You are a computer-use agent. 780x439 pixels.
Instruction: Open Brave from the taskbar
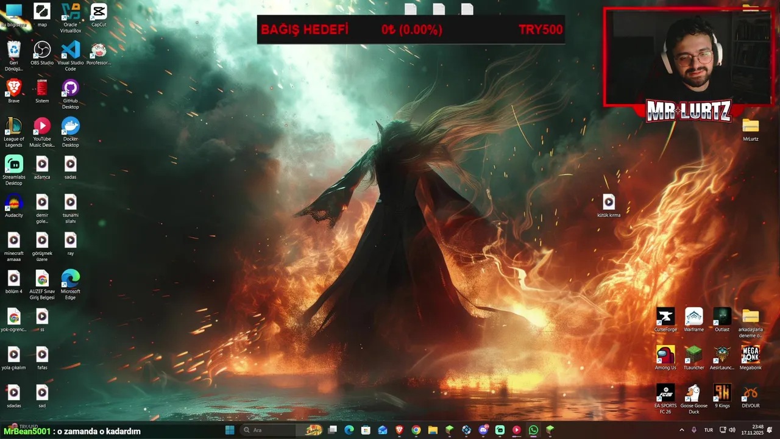(x=399, y=430)
